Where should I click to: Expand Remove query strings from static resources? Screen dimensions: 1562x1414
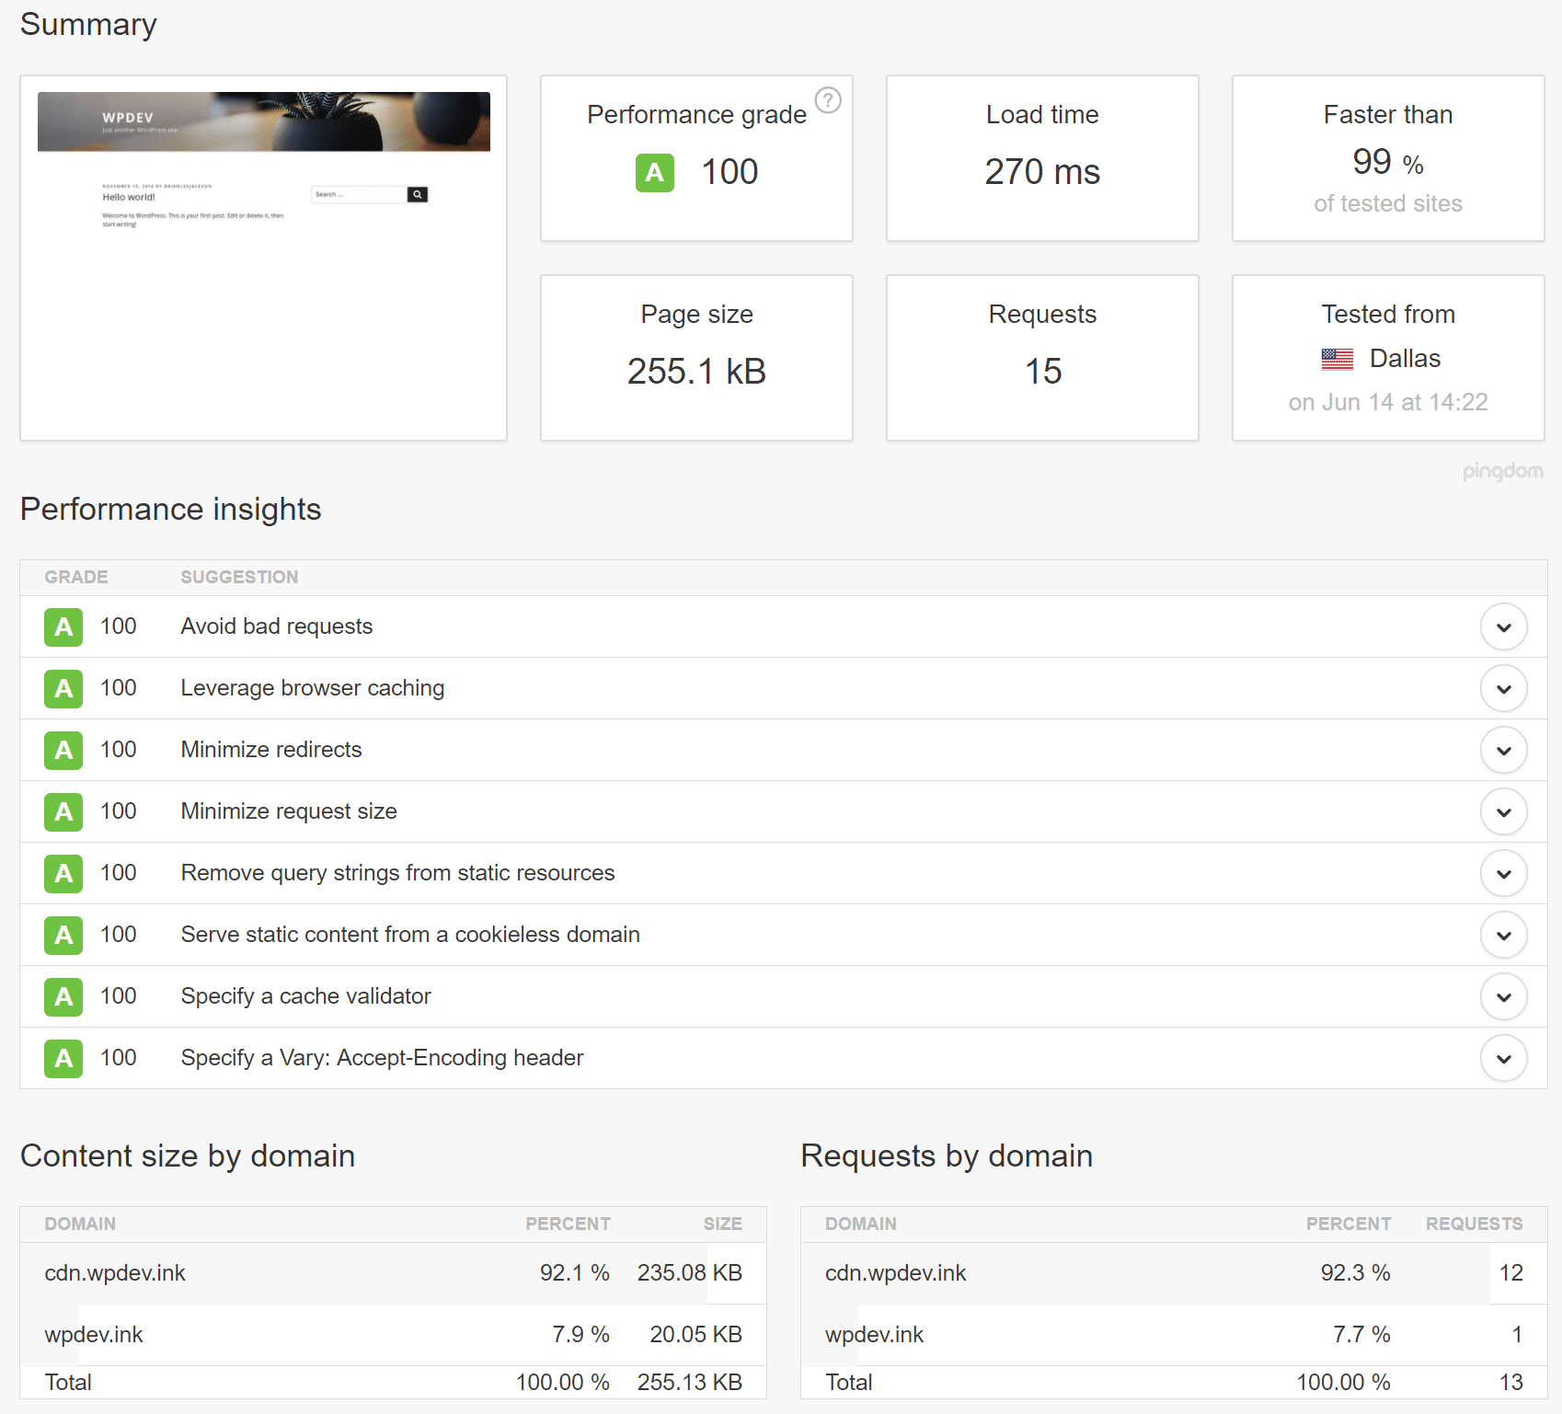(x=1504, y=873)
